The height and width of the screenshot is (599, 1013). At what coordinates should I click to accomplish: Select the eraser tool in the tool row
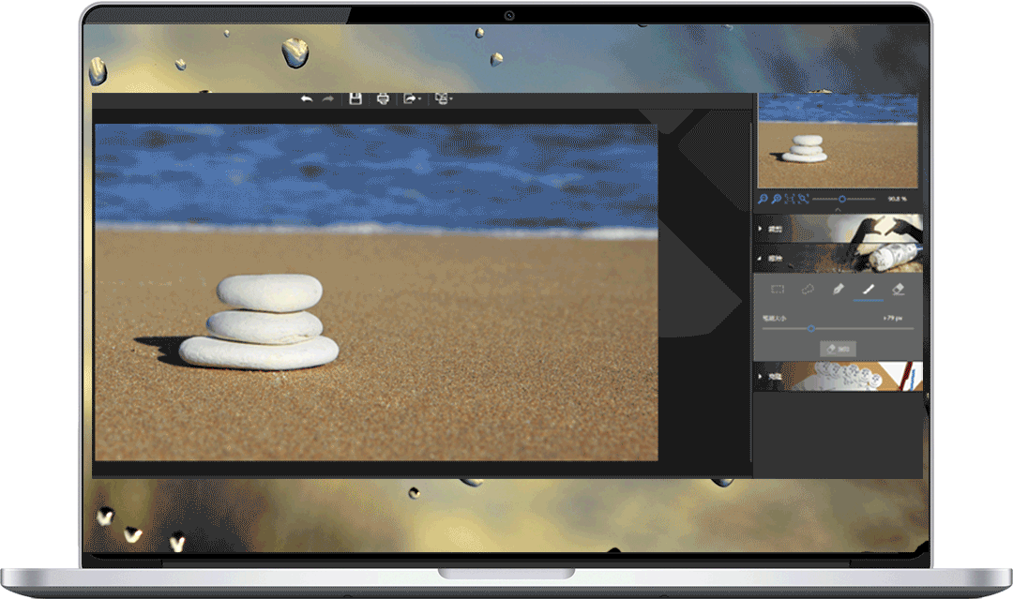899,289
